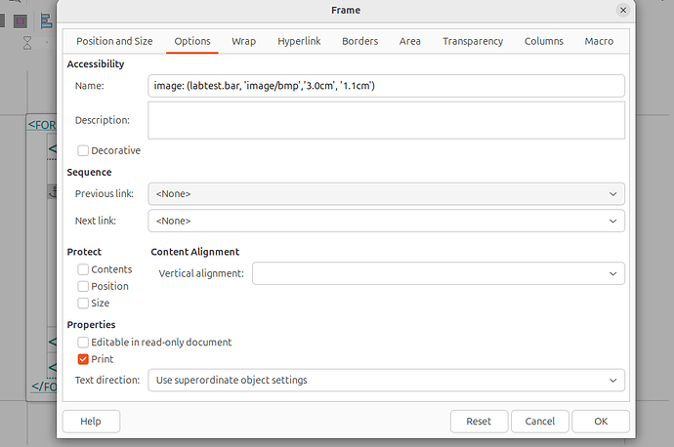Open the Vertical alignment dropdown

[438, 273]
